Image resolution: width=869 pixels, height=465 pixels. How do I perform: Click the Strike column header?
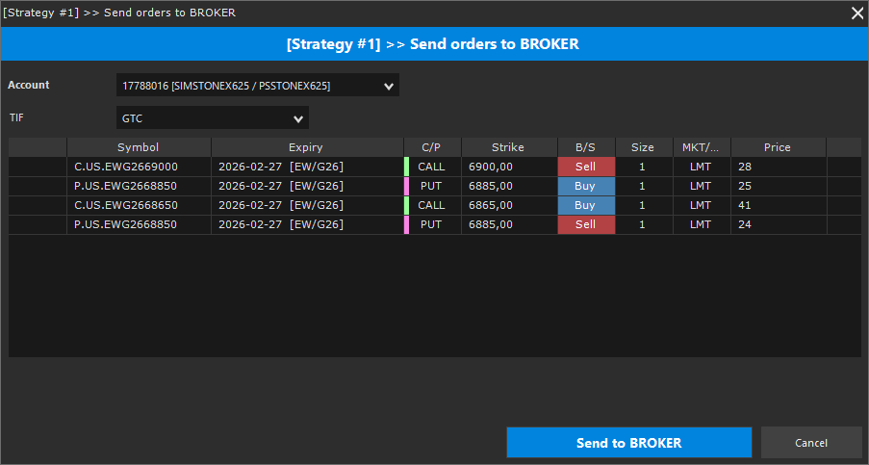click(x=508, y=147)
